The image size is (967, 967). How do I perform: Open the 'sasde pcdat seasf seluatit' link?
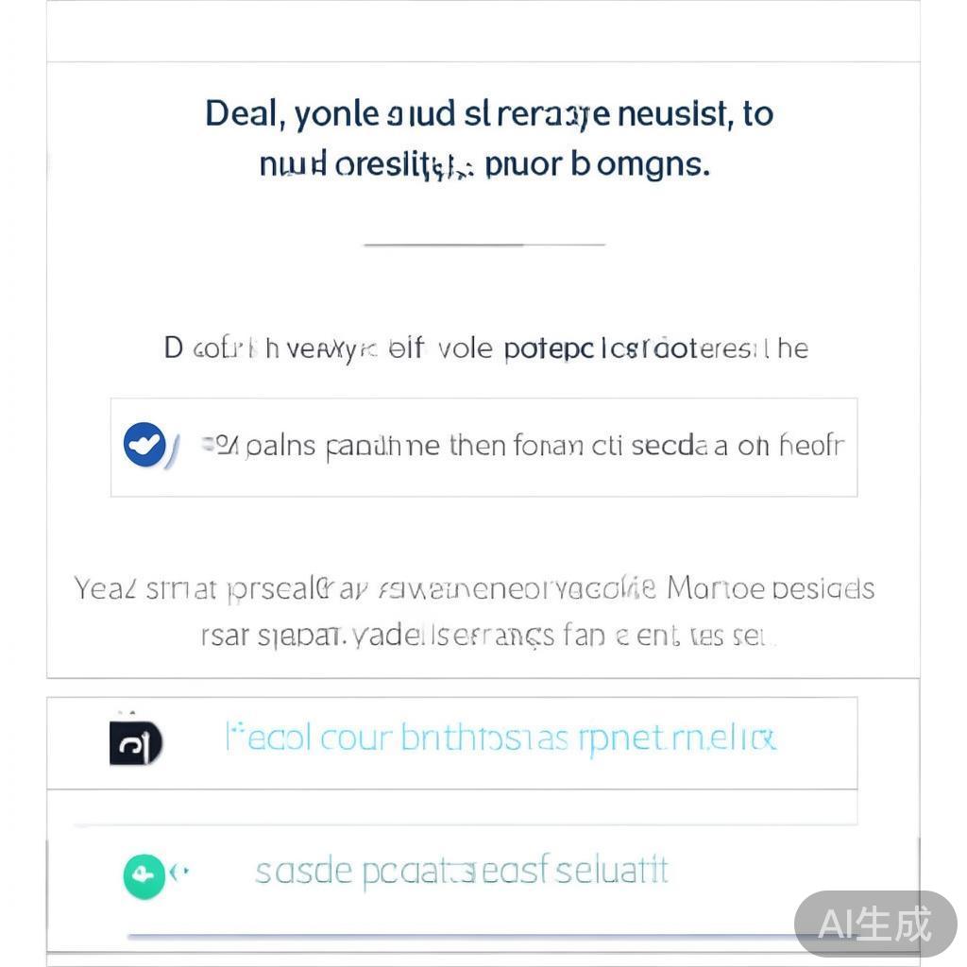coord(461,871)
